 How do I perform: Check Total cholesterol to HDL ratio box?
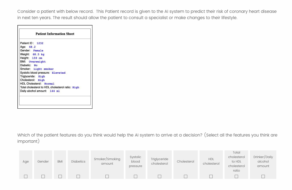236,176
